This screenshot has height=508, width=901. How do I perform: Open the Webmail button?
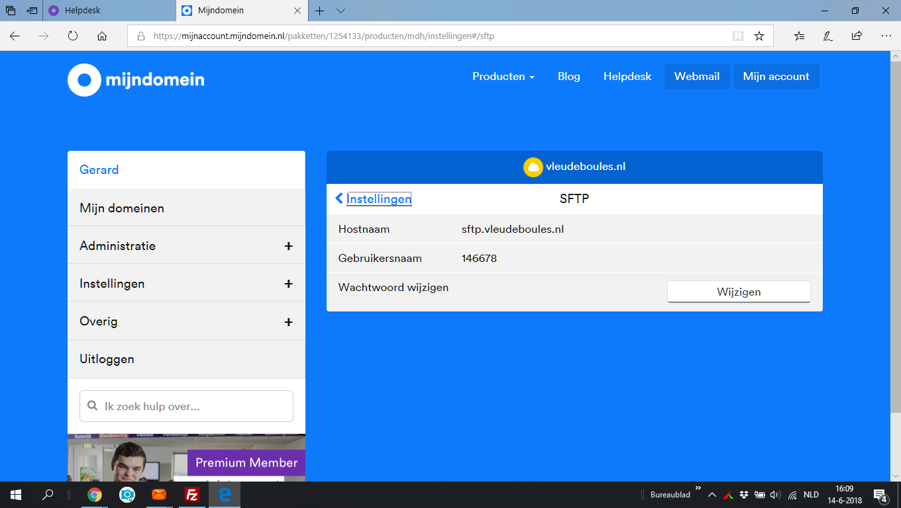tap(697, 77)
